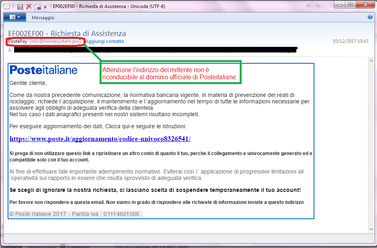Open the blue application file menu button
The image size is (377, 248).
point(15,17)
